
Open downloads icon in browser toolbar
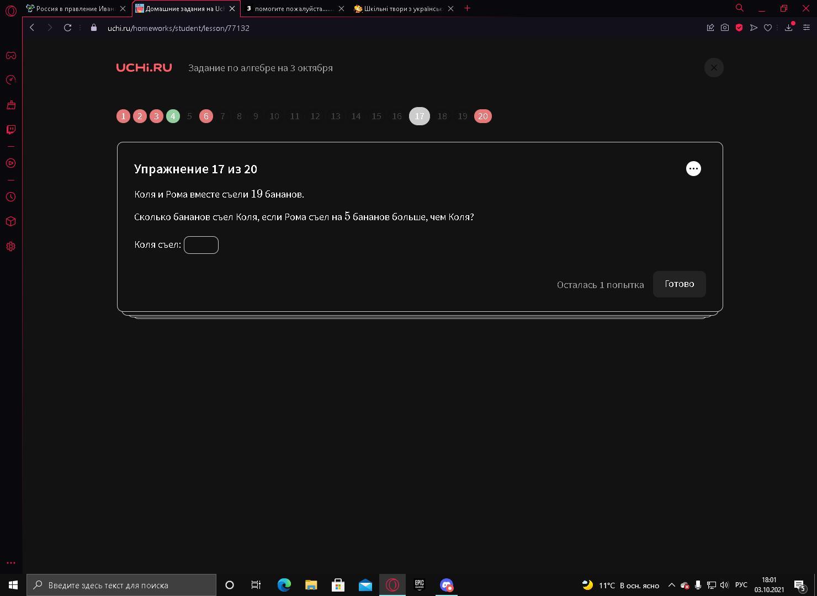(789, 28)
